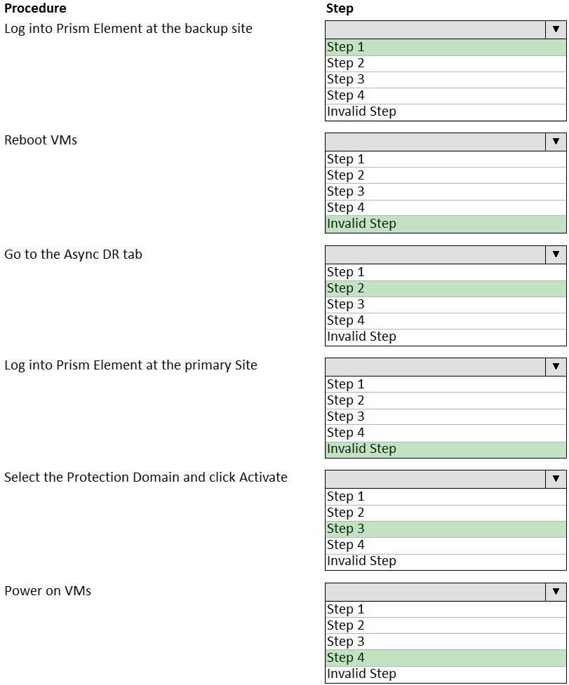The width and height of the screenshot is (569, 685).
Task: Choose Step 1 under backup site login procedure
Action: click(x=446, y=47)
